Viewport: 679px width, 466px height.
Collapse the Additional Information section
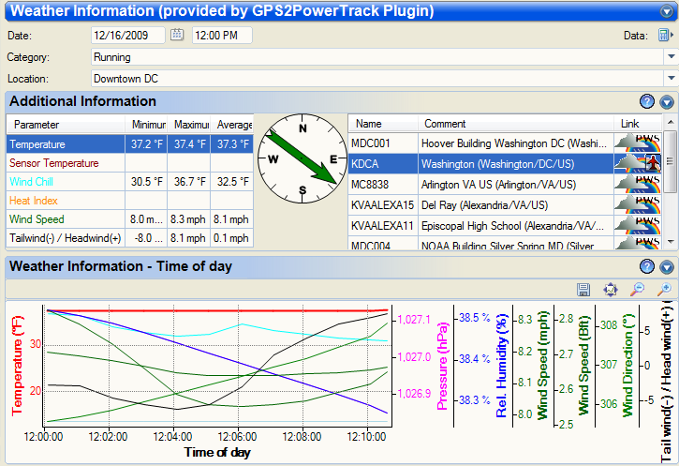click(667, 102)
